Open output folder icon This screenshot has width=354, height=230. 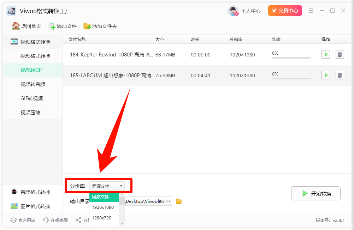pos(179,201)
